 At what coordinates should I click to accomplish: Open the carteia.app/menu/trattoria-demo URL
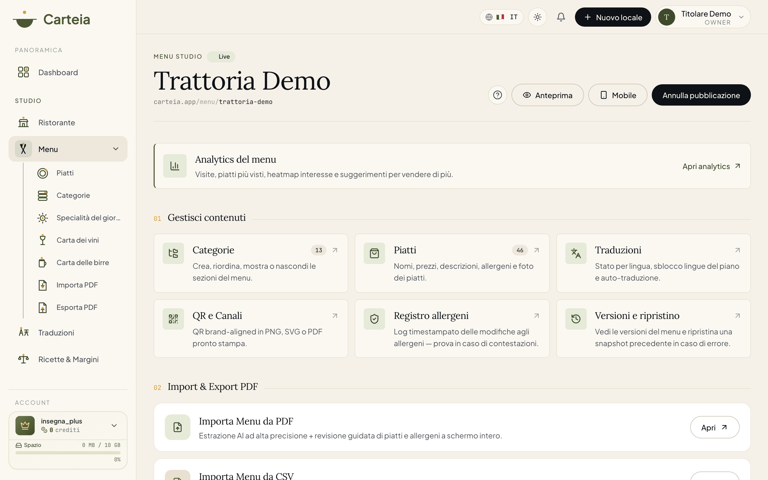pyautogui.click(x=213, y=102)
